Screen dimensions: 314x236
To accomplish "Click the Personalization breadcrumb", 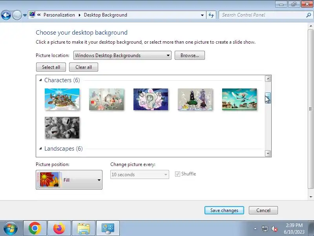I will point(59,15).
